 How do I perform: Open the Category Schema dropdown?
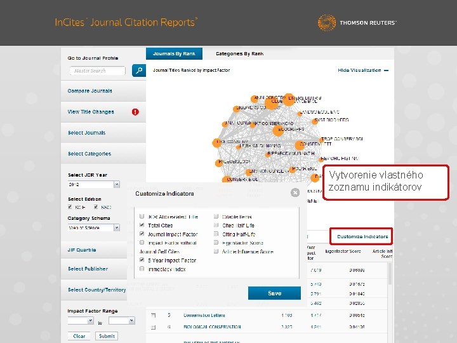(x=117, y=227)
